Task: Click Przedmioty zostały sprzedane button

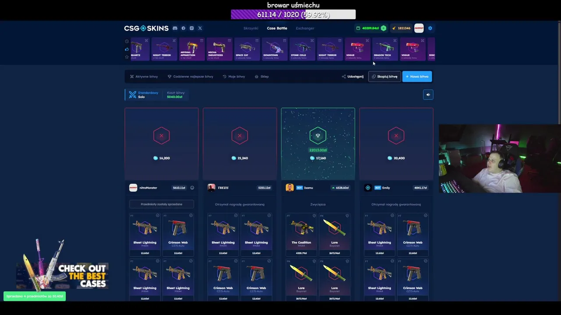Action: (161, 204)
